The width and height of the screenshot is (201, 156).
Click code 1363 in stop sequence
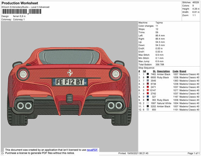pyautogui.click(x=176, y=81)
